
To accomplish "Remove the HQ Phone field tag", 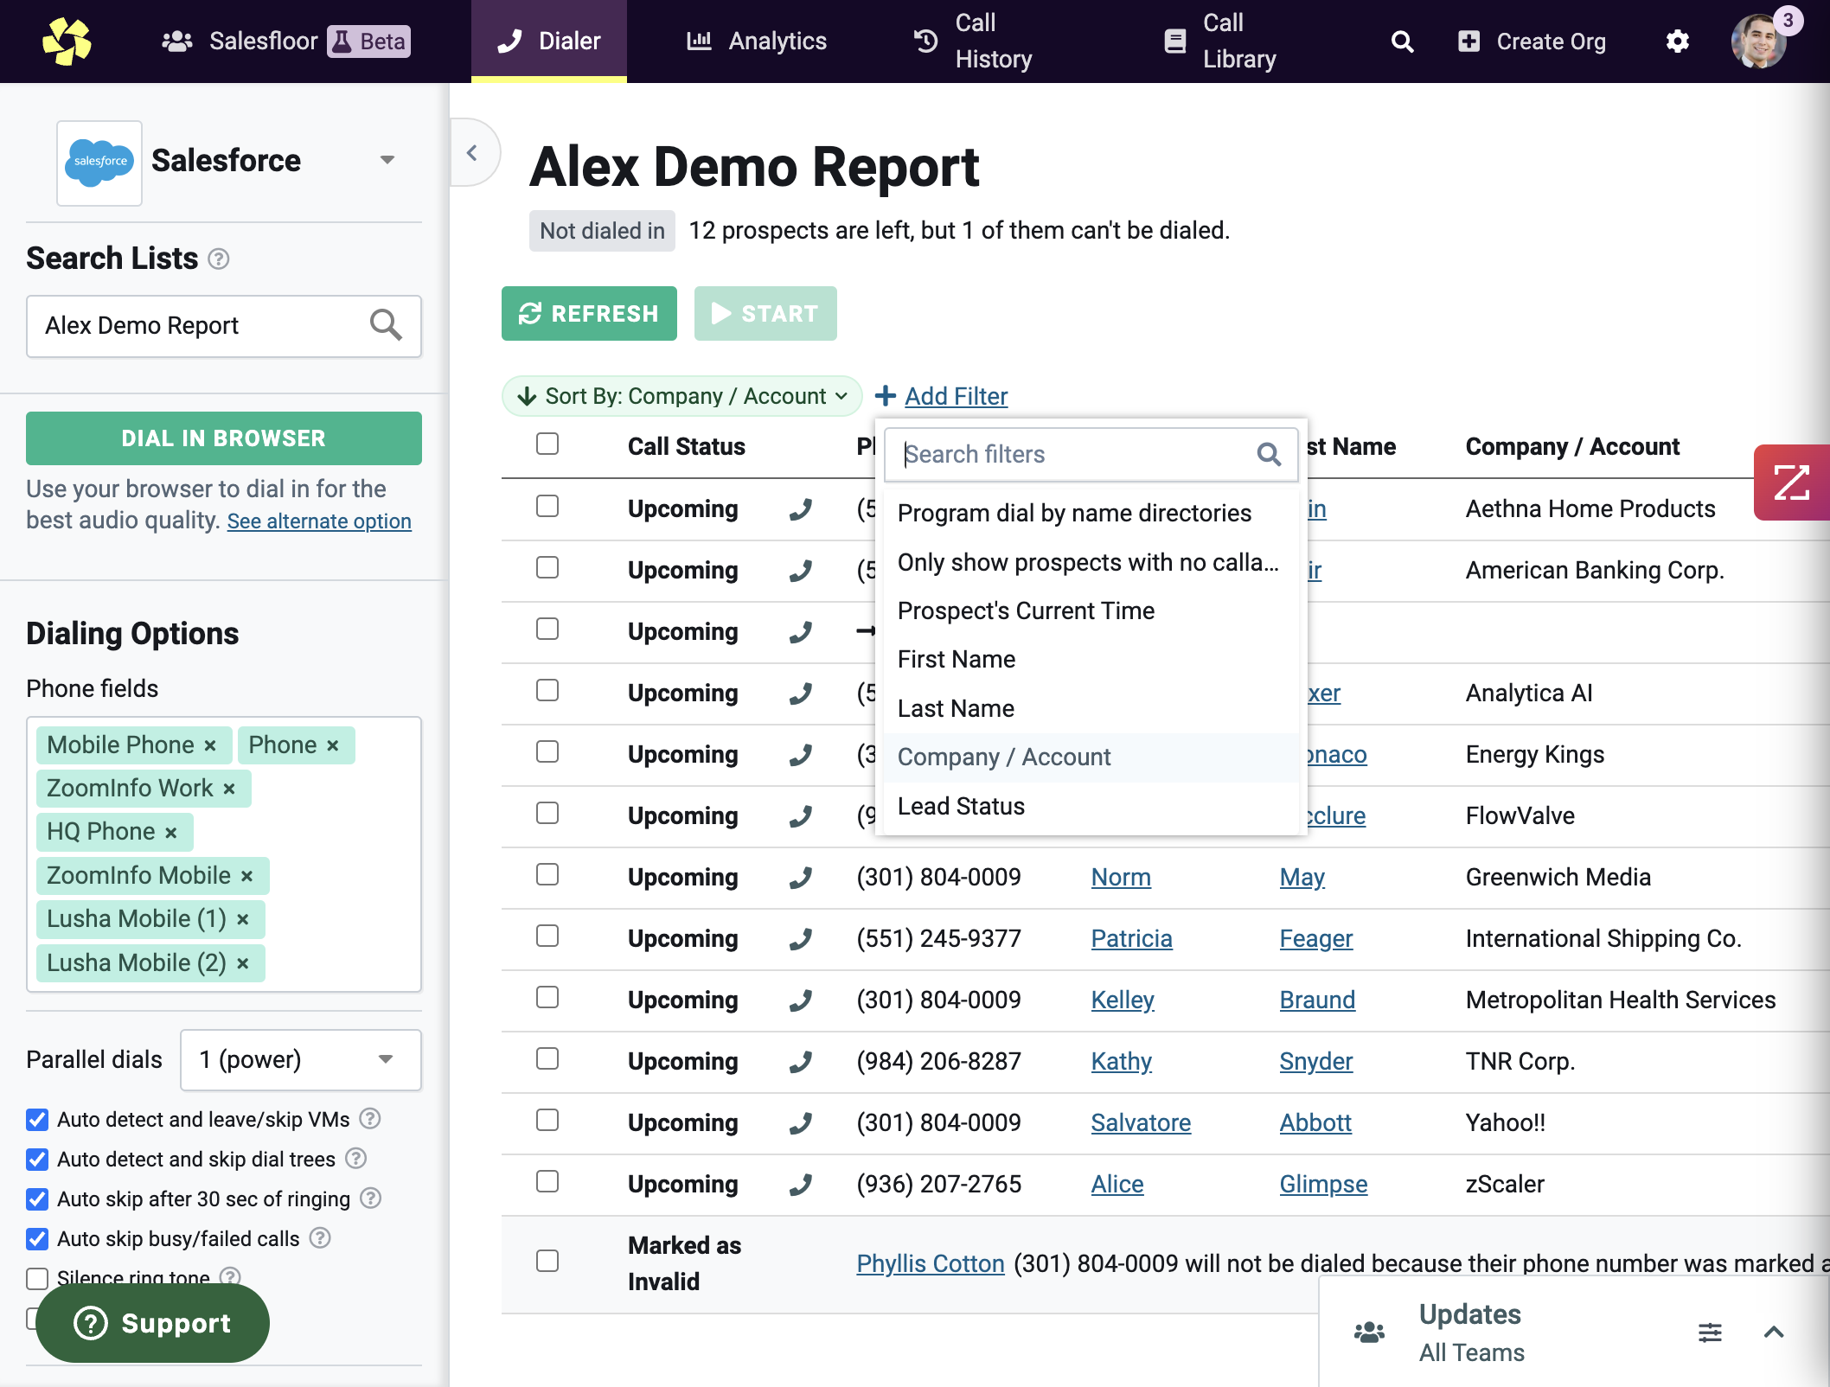I will [171, 832].
